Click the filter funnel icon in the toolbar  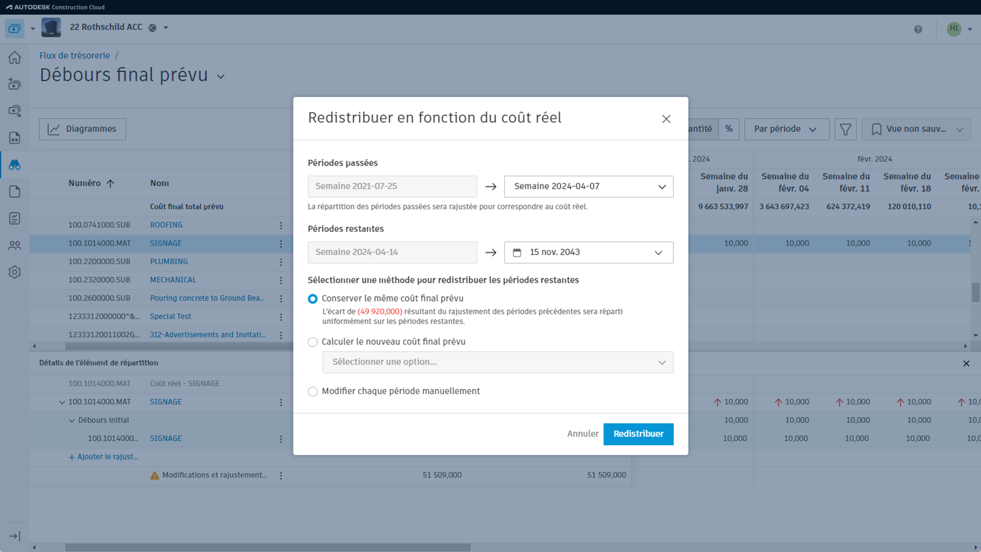[845, 129]
